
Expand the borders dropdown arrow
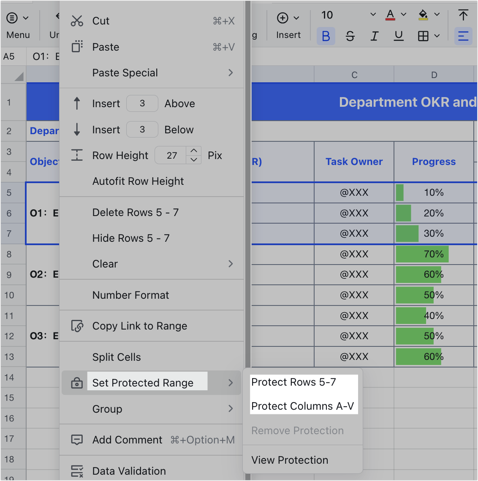click(x=437, y=36)
